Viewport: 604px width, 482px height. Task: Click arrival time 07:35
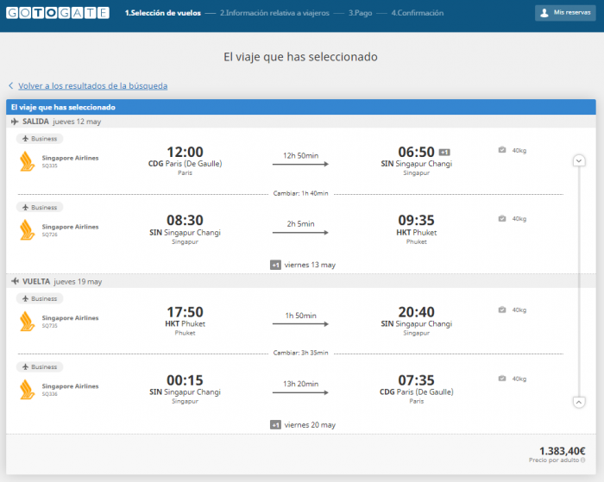click(x=416, y=380)
